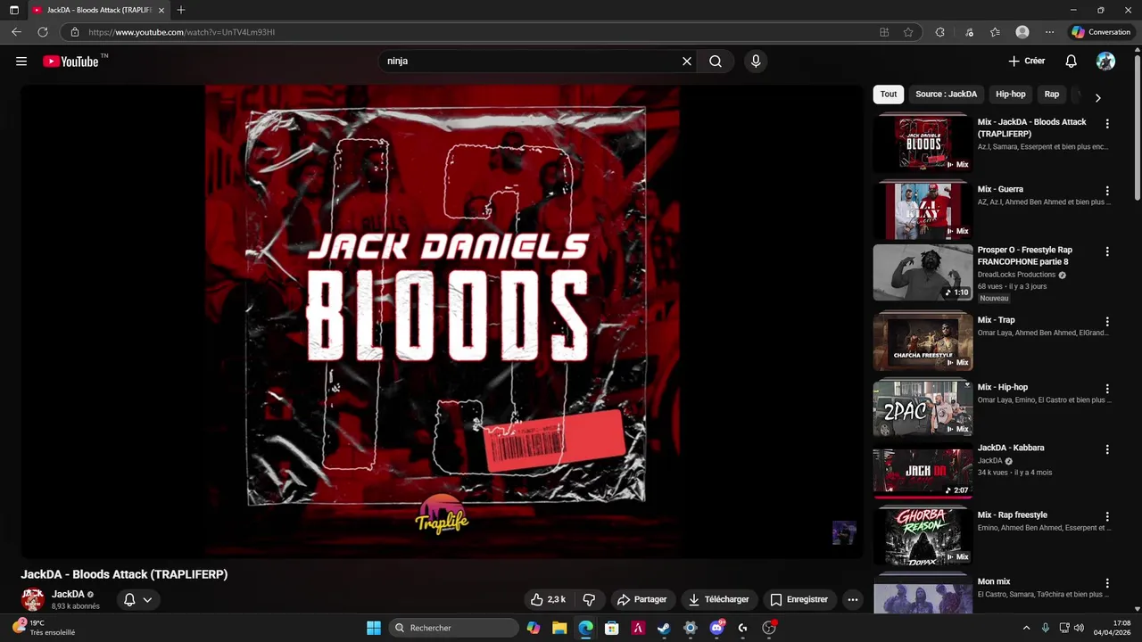Select the Hip-hop filter chip
1142x642 pixels.
(1011, 94)
